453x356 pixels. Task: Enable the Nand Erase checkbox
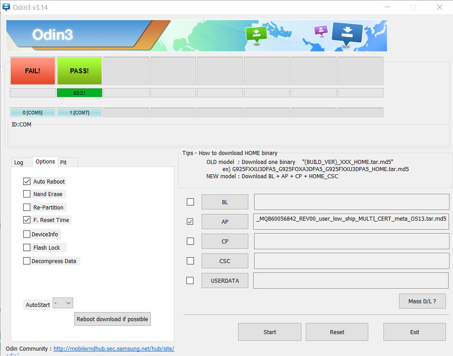click(x=27, y=194)
